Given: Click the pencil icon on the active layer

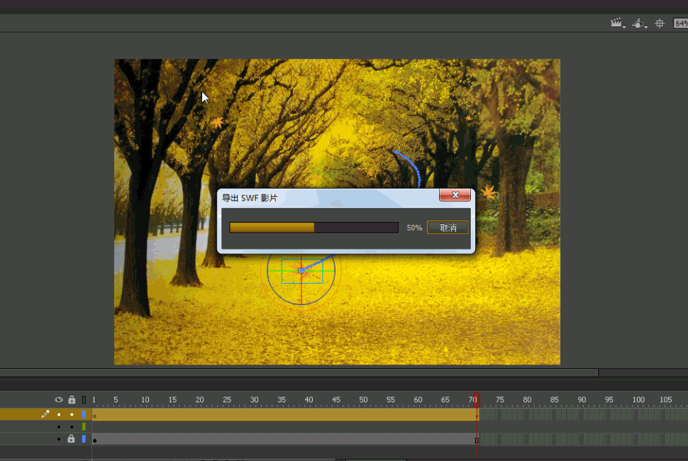Looking at the screenshot, I should point(45,413).
